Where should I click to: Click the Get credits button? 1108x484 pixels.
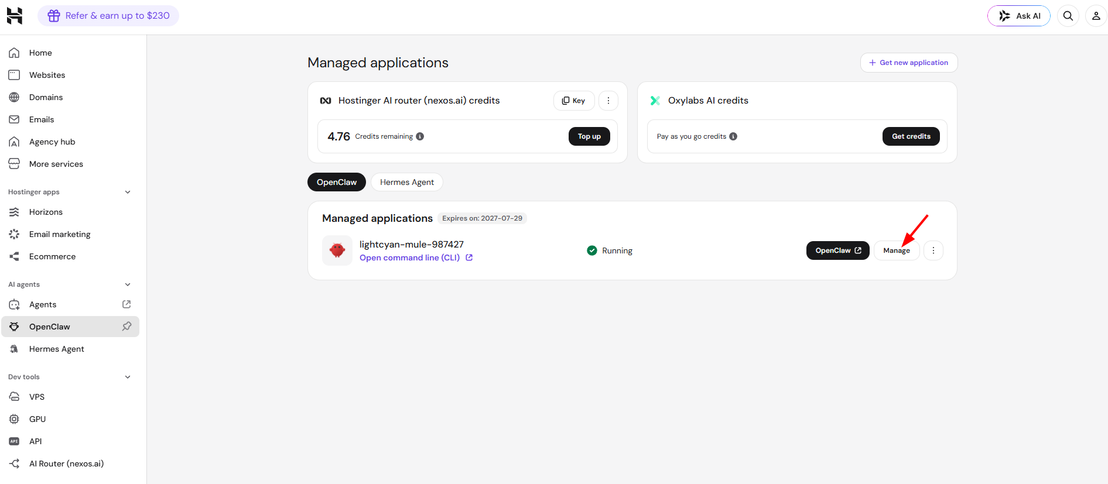(911, 136)
